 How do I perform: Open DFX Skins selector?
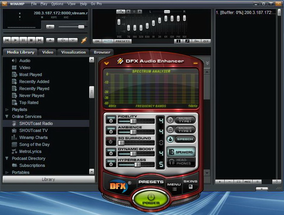(190, 184)
